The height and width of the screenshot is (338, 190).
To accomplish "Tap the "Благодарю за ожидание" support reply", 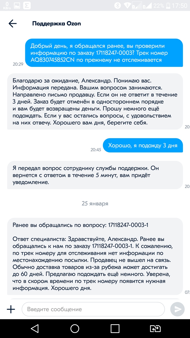I will (95, 101).
